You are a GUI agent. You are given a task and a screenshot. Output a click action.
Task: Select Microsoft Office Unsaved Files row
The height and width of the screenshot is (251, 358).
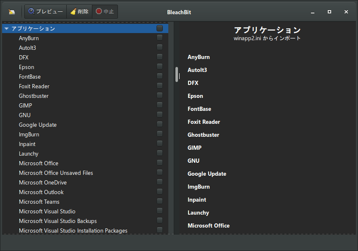coord(85,173)
